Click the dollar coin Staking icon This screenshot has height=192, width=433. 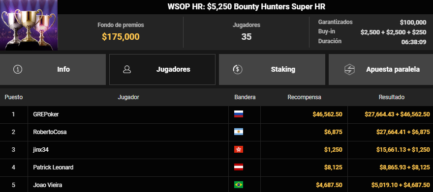pos(238,69)
